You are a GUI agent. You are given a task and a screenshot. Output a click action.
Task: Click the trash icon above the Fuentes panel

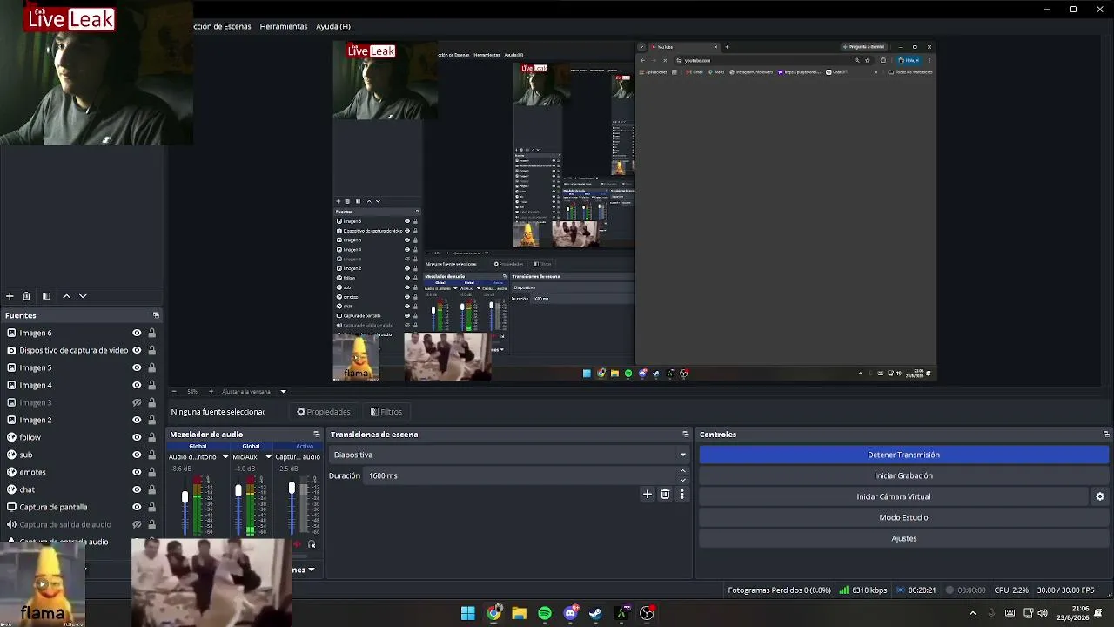point(26,296)
